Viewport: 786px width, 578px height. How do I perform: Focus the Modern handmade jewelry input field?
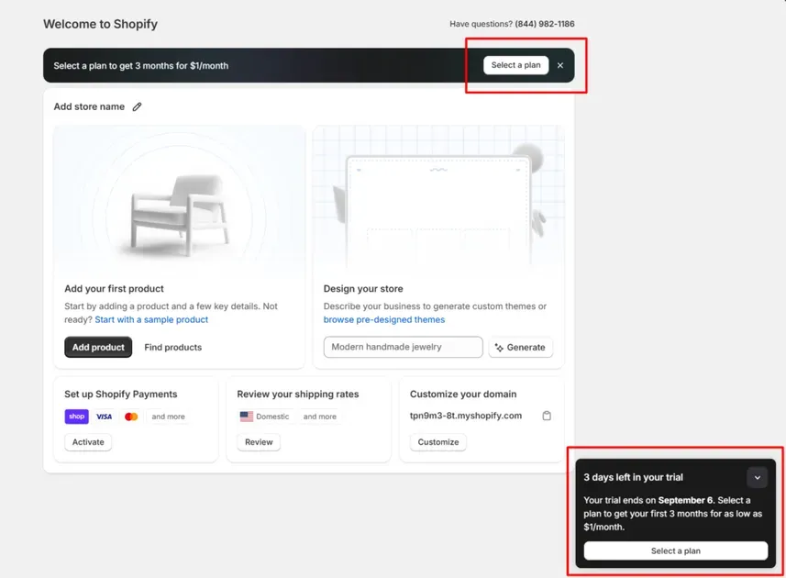[403, 347]
